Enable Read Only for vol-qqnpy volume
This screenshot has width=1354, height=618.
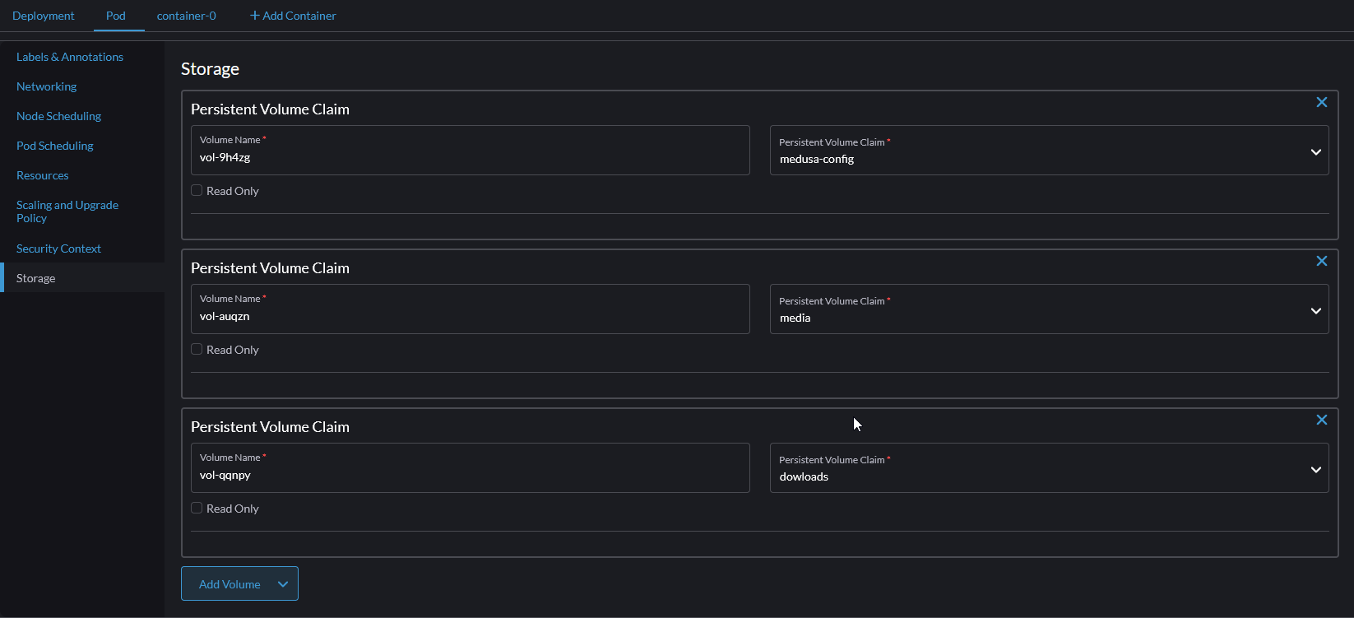197,509
